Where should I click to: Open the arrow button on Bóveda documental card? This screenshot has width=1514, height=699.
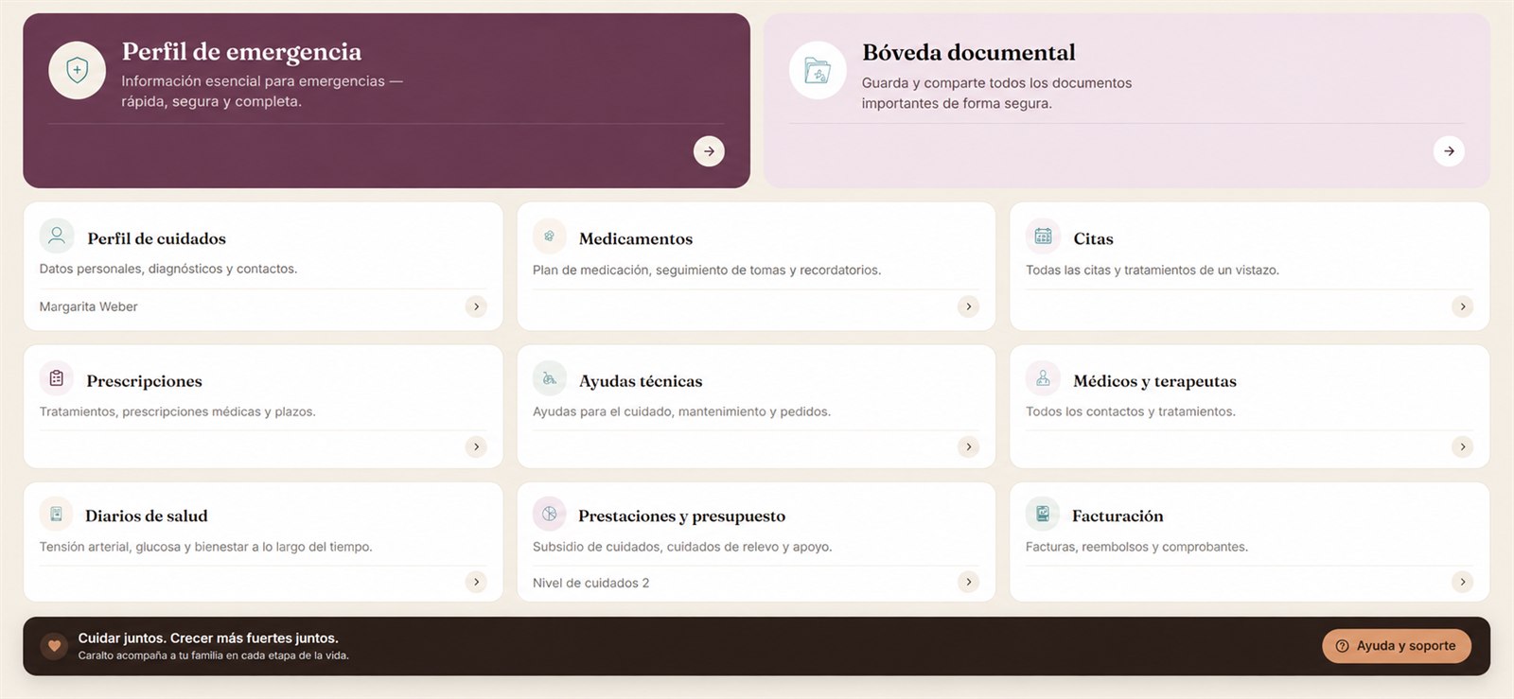point(1449,151)
